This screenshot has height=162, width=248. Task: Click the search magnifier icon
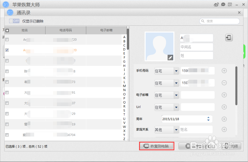(203, 21)
